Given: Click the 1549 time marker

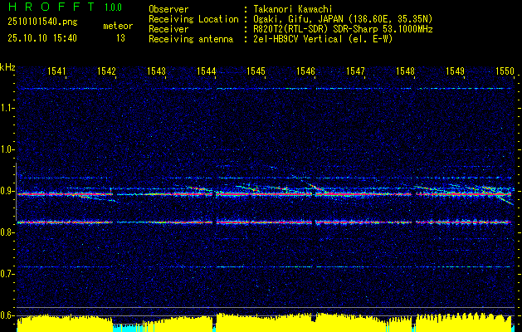Looking at the screenshot, I should click(x=455, y=71).
